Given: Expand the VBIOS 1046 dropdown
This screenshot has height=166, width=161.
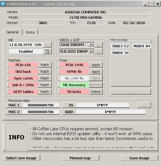Looking at the screenshot, I should 91,45.
